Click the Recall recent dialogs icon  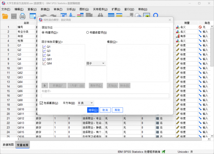click(33, 16)
